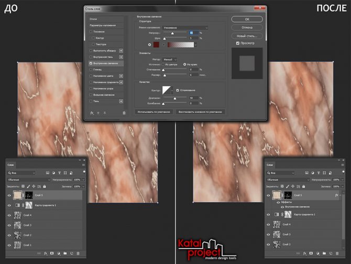Open the Режим наложения blend mode dropdown
The width and height of the screenshot is (351, 264).
(185, 27)
